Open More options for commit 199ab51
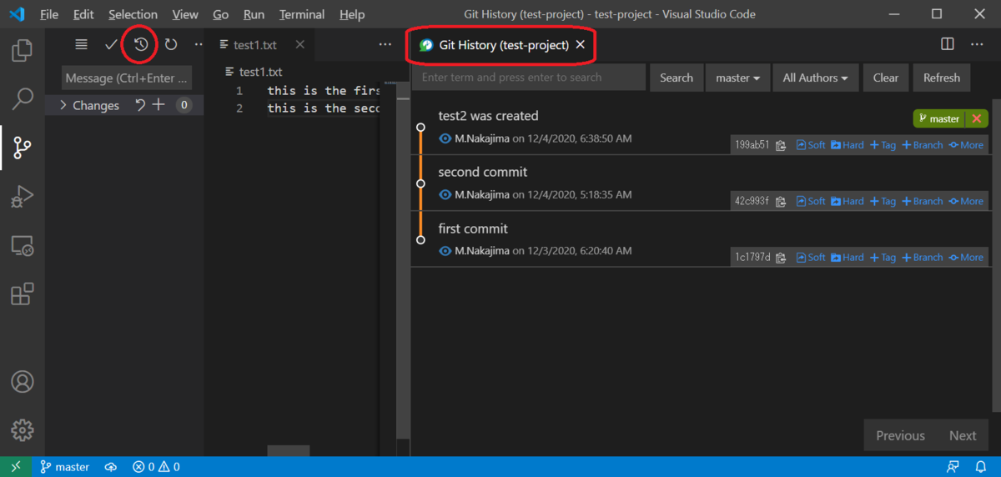This screenshot has height=477, width=1001. pyautogui.click(x=966, y=145)
